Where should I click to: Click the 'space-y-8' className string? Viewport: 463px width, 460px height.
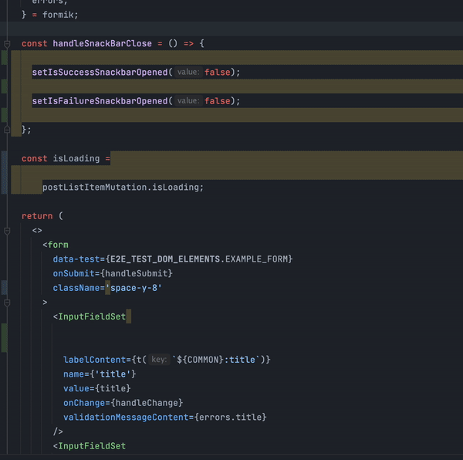pos(133,288)
